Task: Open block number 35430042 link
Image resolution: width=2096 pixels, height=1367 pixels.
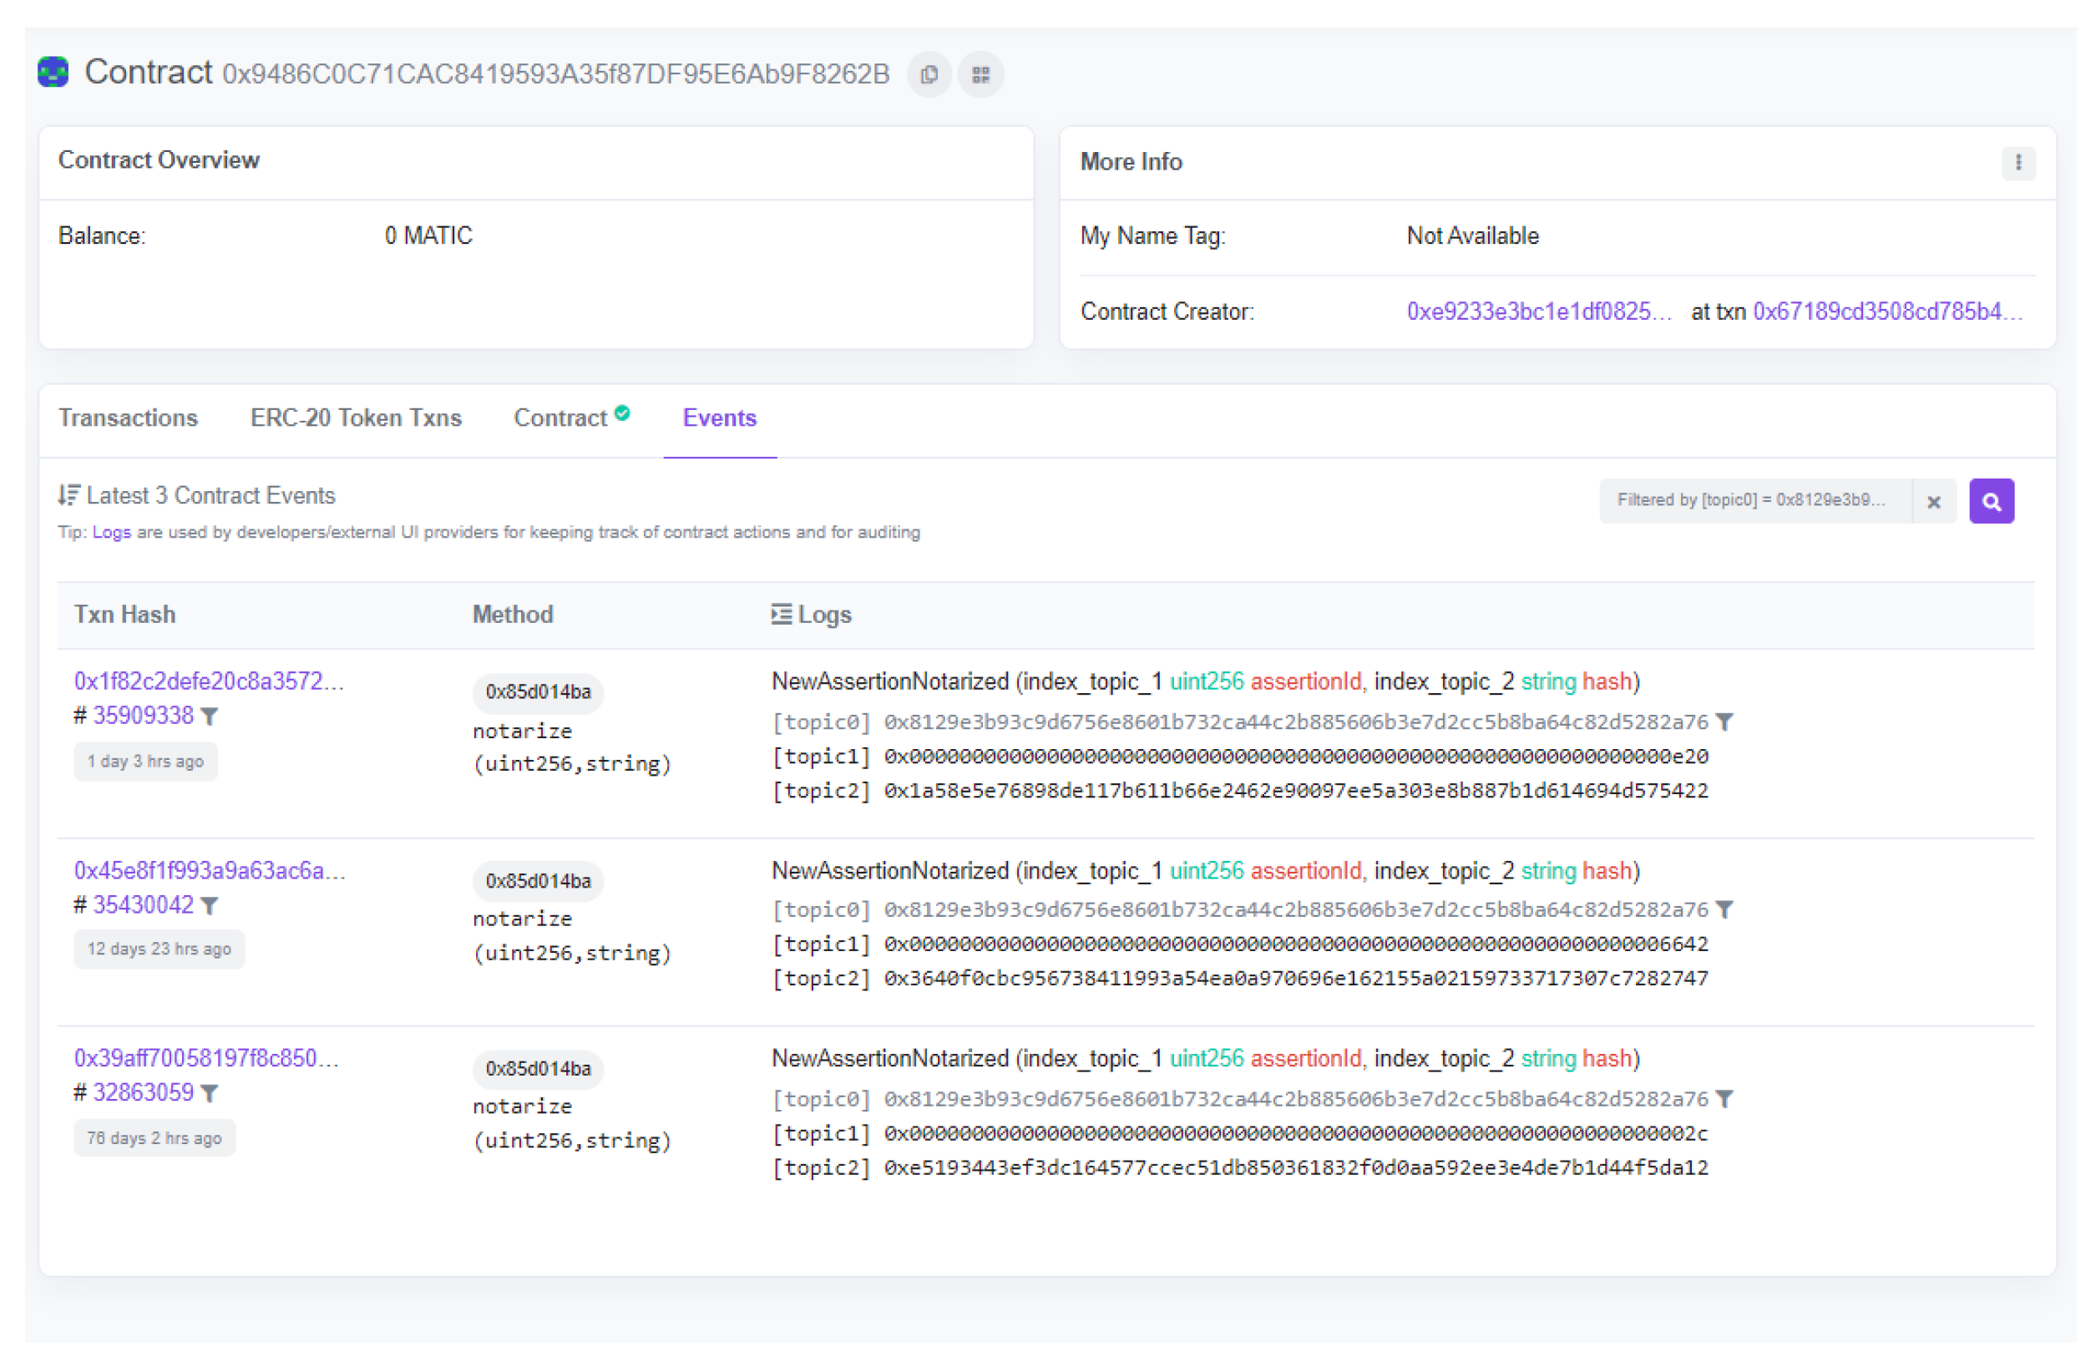Action: (143, 904)
